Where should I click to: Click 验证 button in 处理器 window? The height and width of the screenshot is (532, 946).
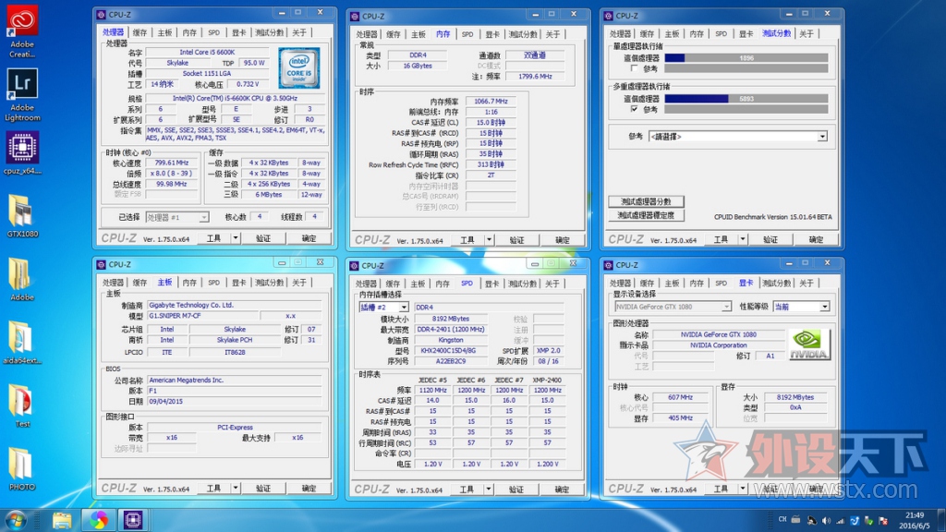[x=263, y=238]
